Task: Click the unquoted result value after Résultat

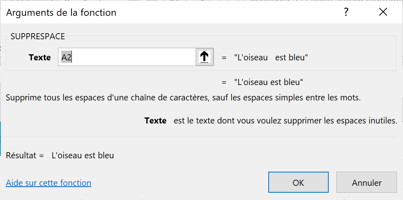Action: (x=83, y=155)
